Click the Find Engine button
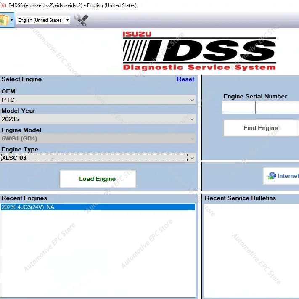Viewport: 299px width, 299px height. pyautogui.click(x=261, y=128)
